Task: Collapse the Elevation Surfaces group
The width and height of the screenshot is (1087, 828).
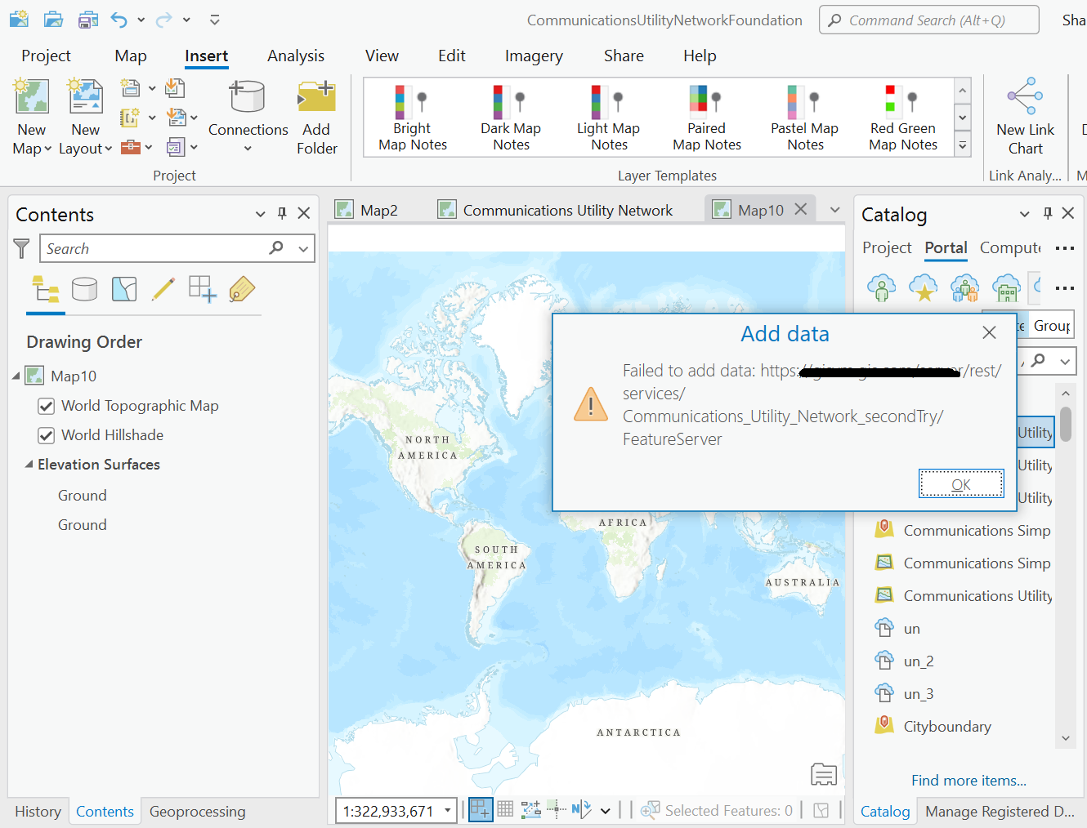Action: tap(27, 464)
